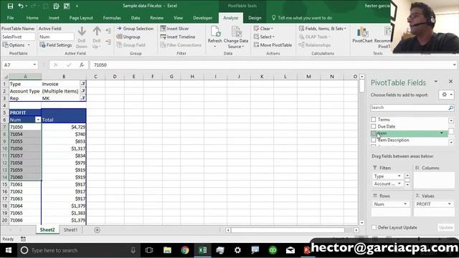Select cell B7 showing $4,729
Screen dimensions: 459x258
[x=64, y=127]
